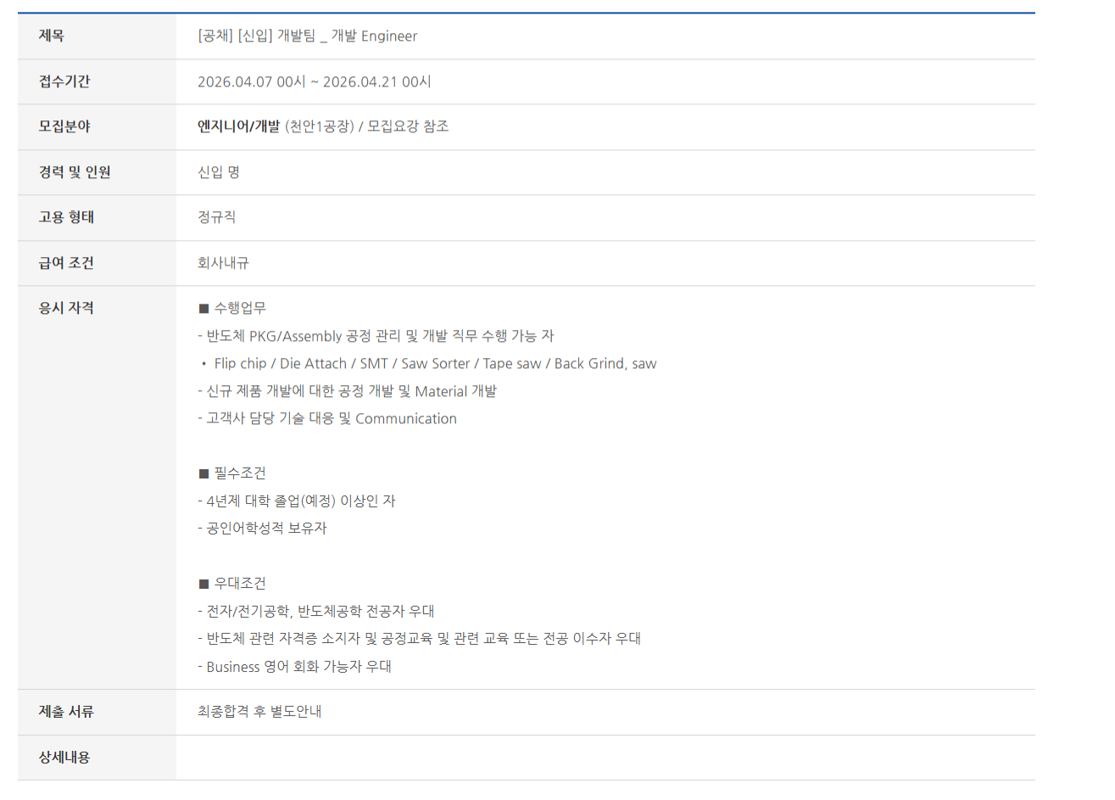Click the '최종합격 후 별도안내' documents text
This screenshot has width=1115, height=800.
259,711
